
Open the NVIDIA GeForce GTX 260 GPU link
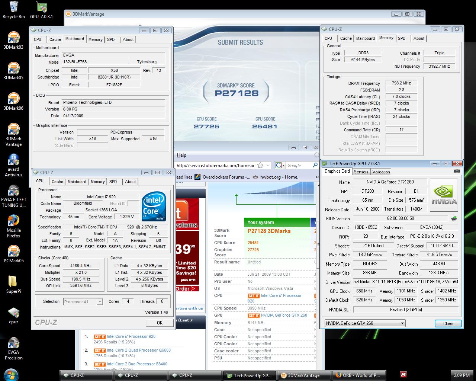pos(284,316)
